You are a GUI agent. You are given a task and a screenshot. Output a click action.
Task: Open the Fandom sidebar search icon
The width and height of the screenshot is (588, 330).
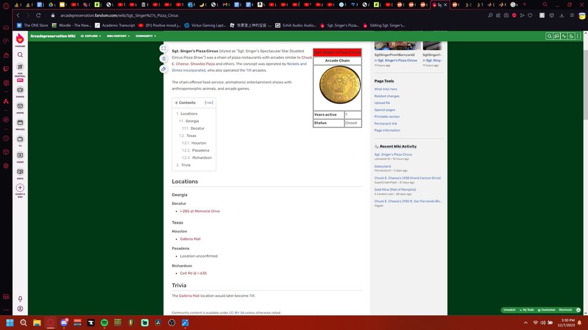[20, 55]
